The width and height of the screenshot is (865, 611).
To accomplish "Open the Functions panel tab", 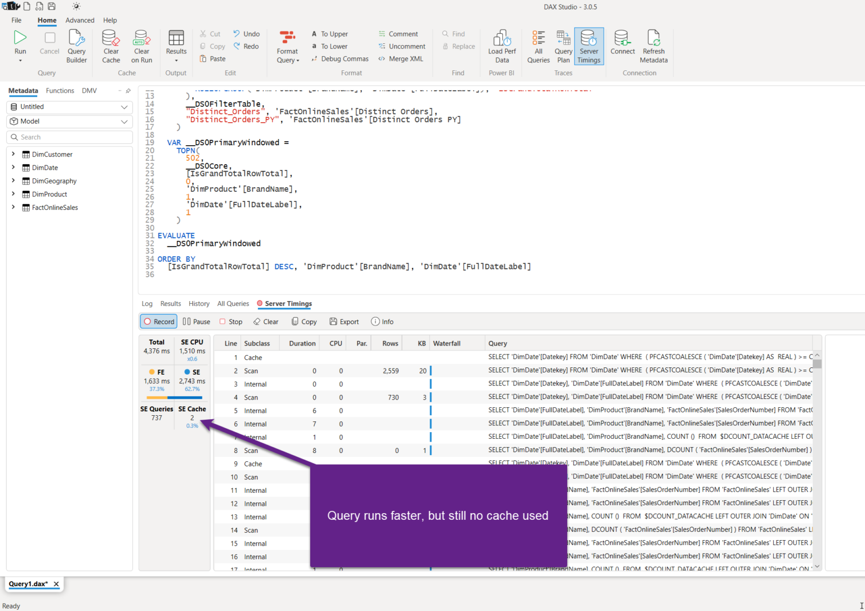I will coord(60,91).
